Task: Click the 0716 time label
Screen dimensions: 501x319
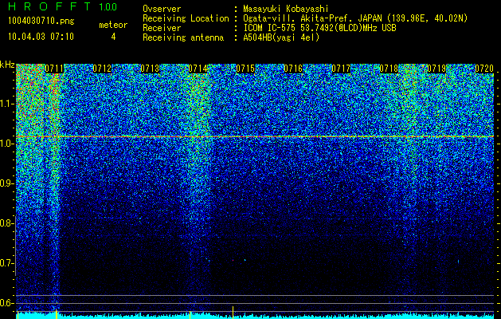Action: [293, 69]
